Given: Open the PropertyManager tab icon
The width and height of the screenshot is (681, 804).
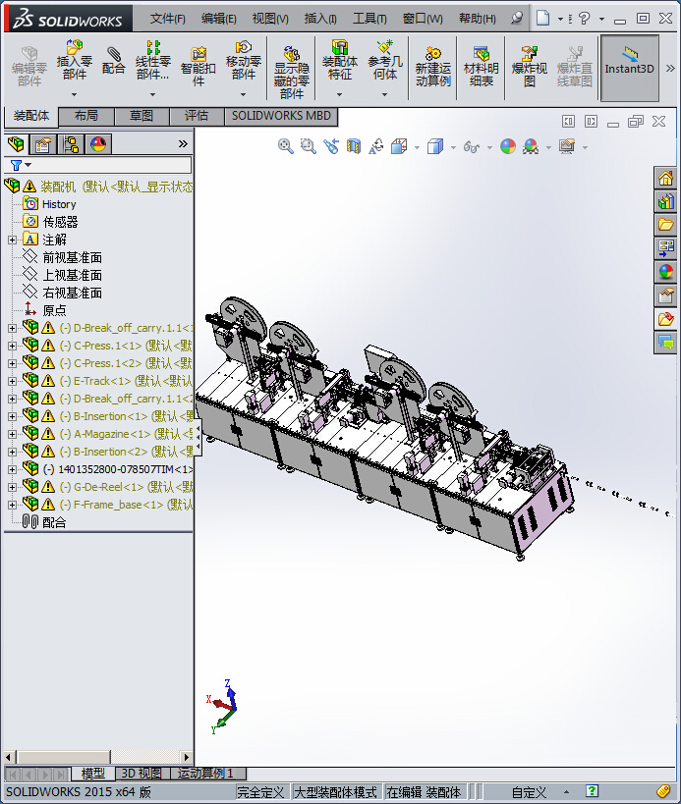Looking at the screenshot, I should (x=43, y=144).
